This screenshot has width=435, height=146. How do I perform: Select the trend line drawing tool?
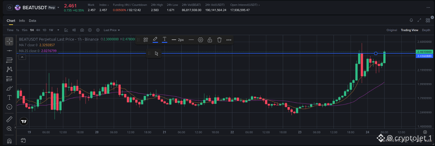[9, 51]
